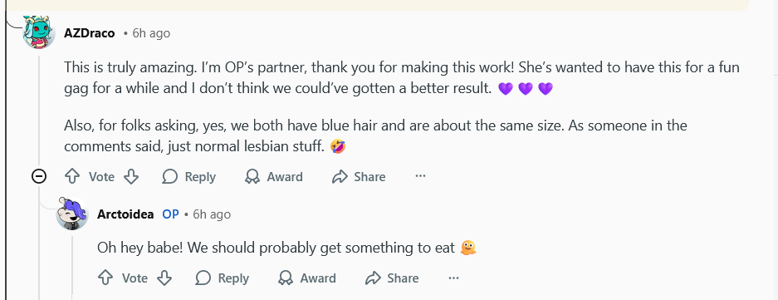
Task: Share AZDraco's comment
Action: tap(359, 177)
